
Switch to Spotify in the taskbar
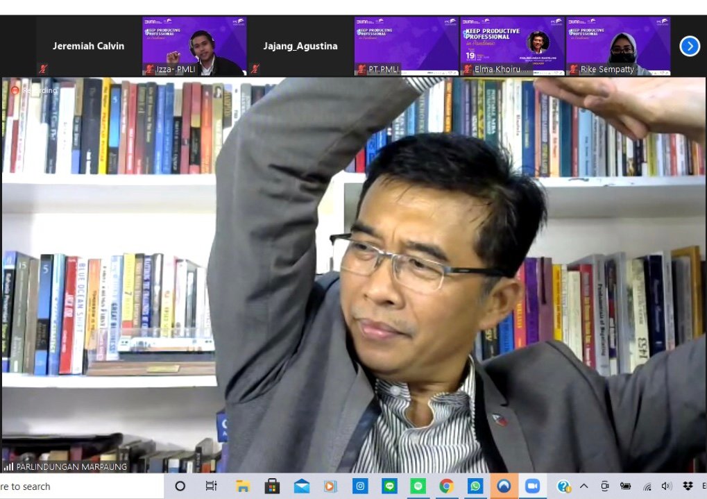[418, 487]
